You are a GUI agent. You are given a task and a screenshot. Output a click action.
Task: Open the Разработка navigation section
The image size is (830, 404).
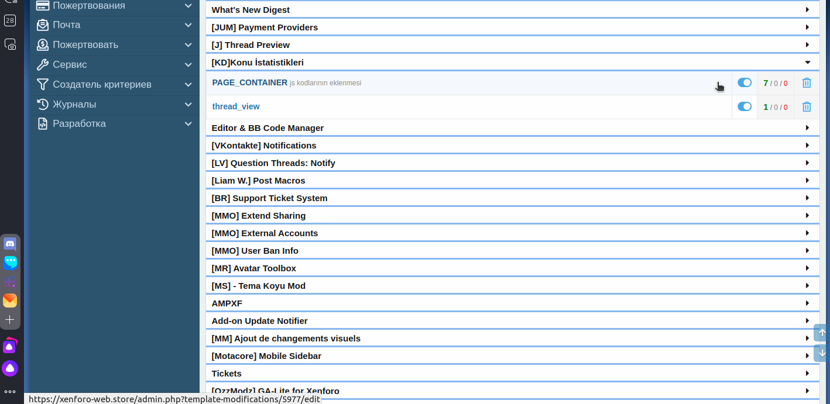pos(114,124)
